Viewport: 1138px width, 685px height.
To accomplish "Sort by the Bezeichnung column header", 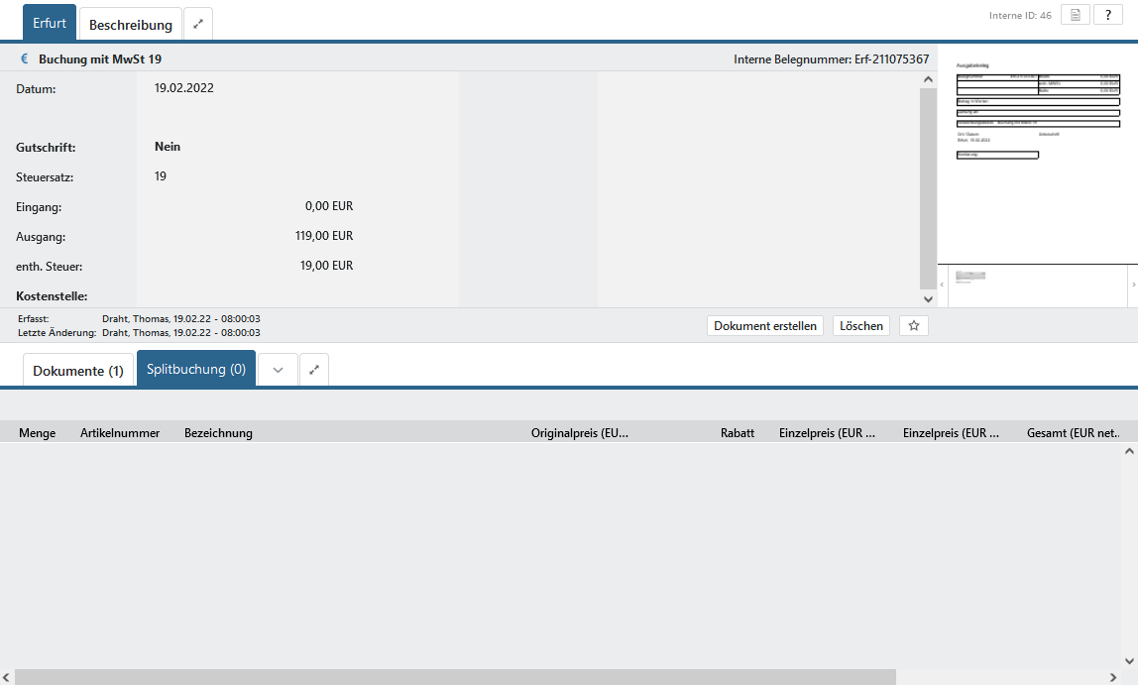I will (218, 433).
